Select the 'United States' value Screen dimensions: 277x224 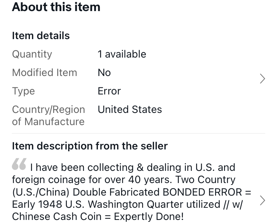coord(130,110)
